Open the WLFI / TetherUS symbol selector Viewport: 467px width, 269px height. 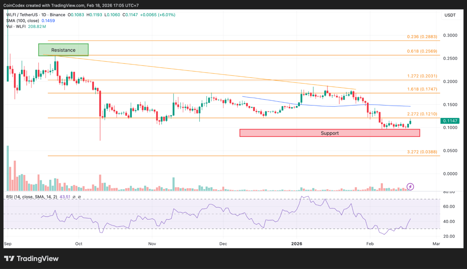[x=22, y=15]
